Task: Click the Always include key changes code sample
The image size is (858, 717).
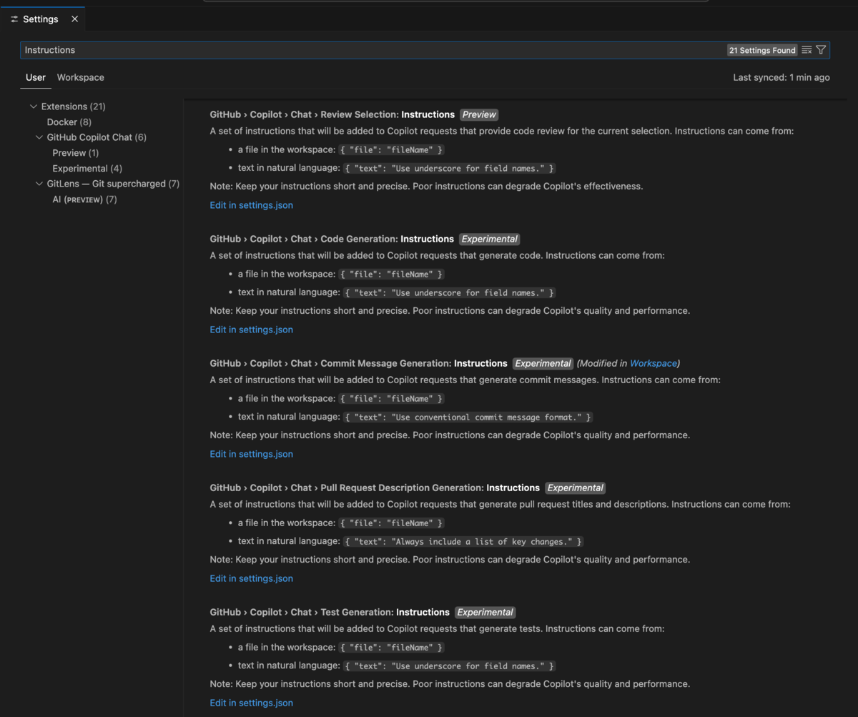Action: (x=463, y=541)
